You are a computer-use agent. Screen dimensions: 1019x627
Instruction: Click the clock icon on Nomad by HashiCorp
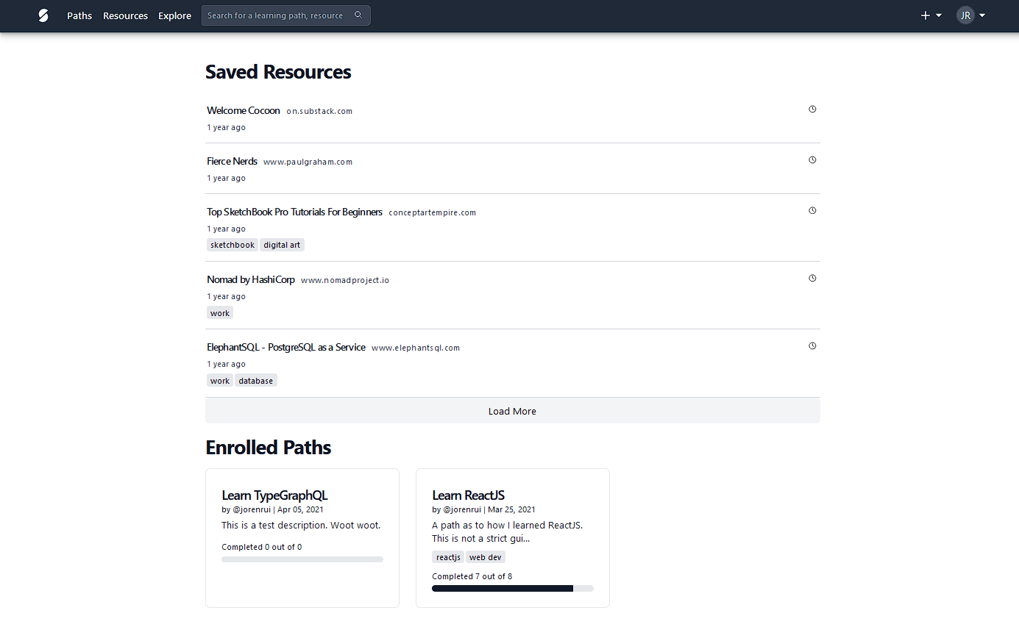812,278
